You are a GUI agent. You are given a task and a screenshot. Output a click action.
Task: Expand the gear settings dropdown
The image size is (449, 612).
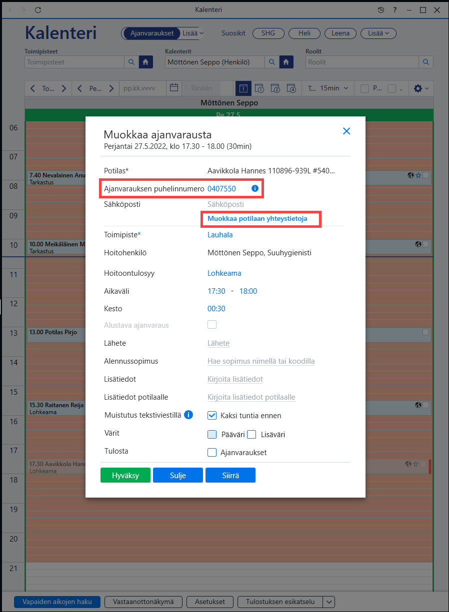tap(421, 88)
